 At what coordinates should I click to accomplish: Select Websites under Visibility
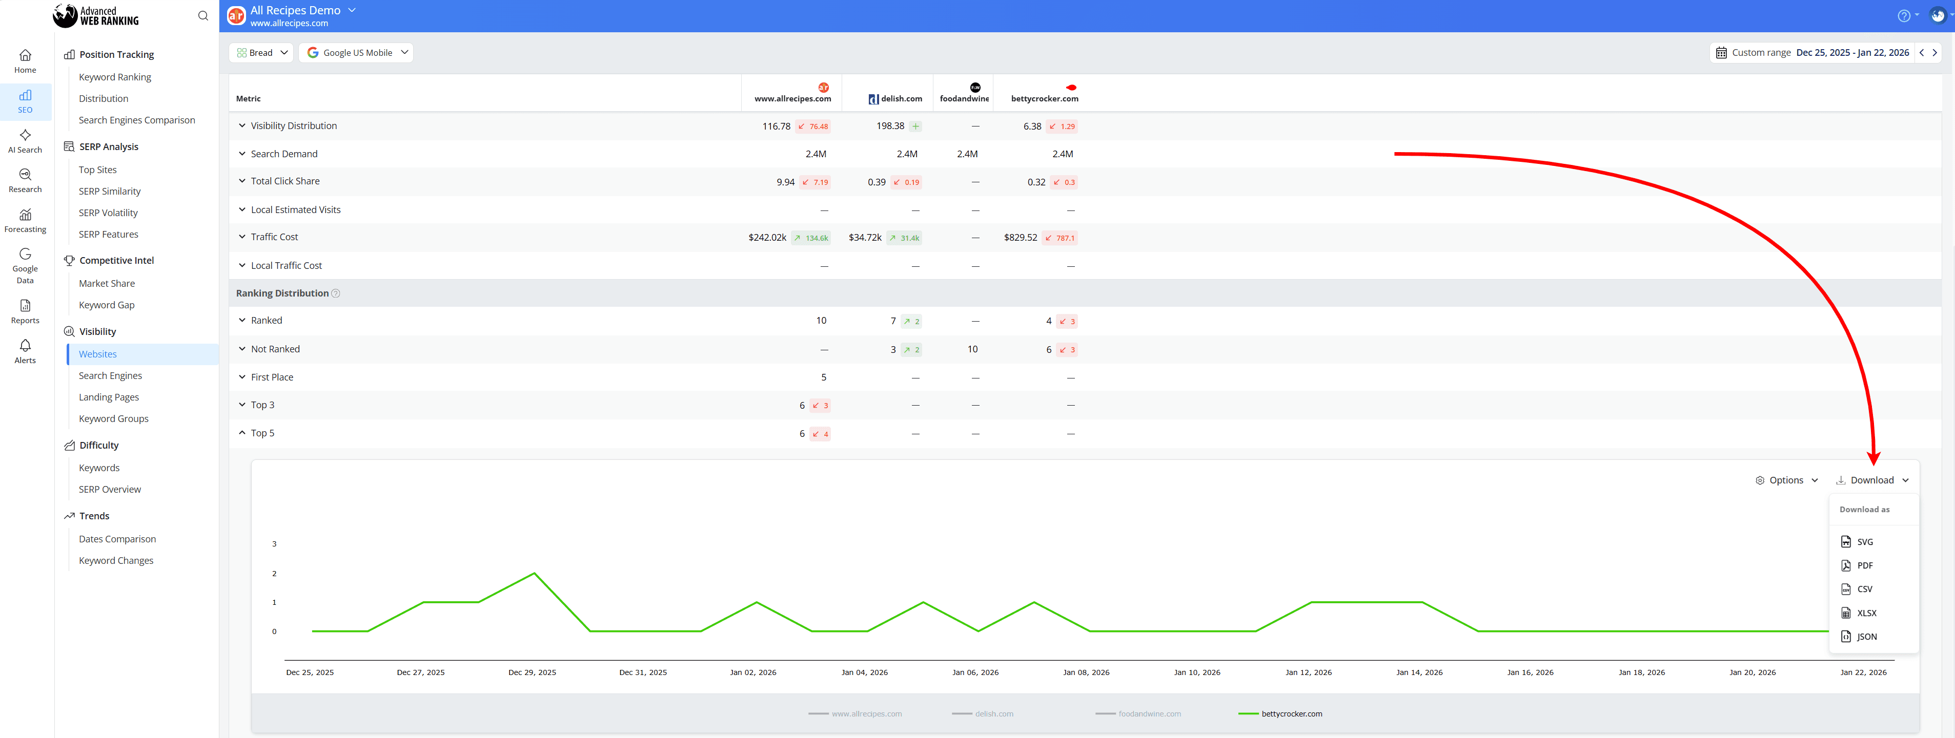point(144,354)
